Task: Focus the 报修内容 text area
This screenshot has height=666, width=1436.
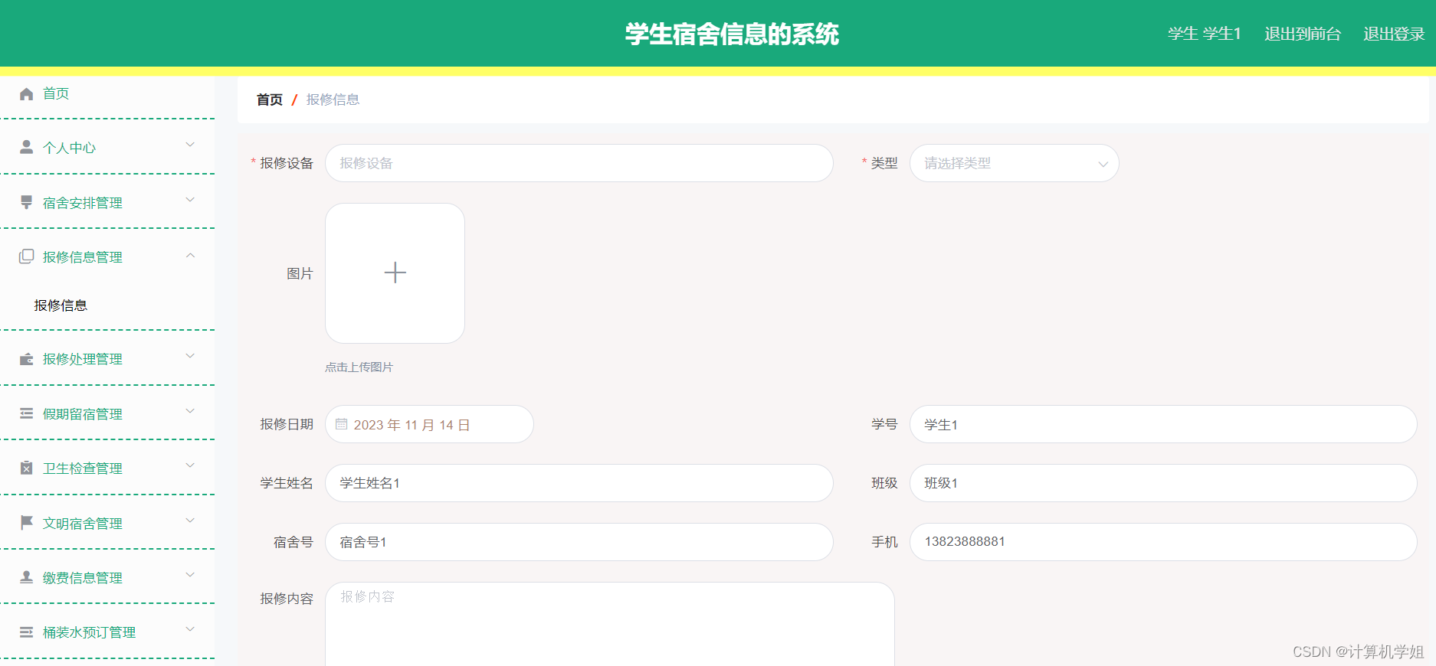Action: [x=610, y=624]
